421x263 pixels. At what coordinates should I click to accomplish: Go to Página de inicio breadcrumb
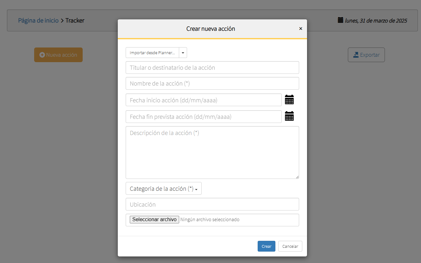click(x=38, y=21)
